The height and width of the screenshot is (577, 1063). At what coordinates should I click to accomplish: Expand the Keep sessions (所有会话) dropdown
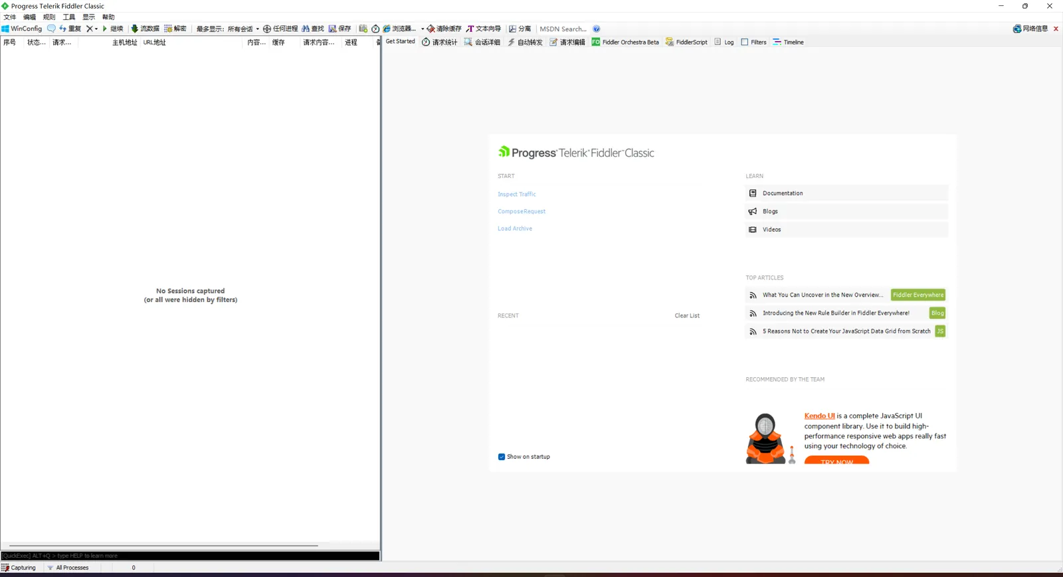coord(243,29)
